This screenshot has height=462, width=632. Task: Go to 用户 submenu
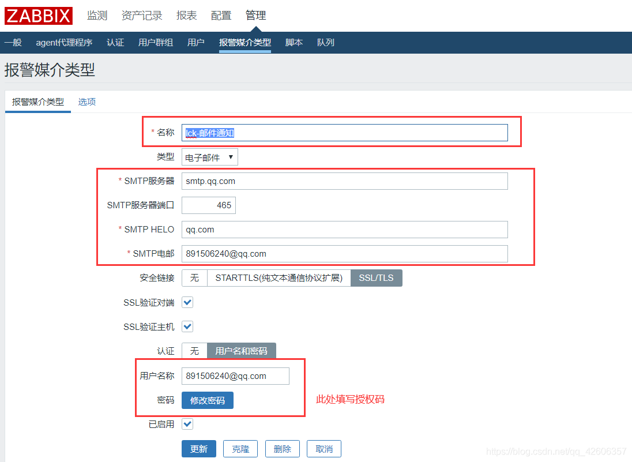pos(196,42)
